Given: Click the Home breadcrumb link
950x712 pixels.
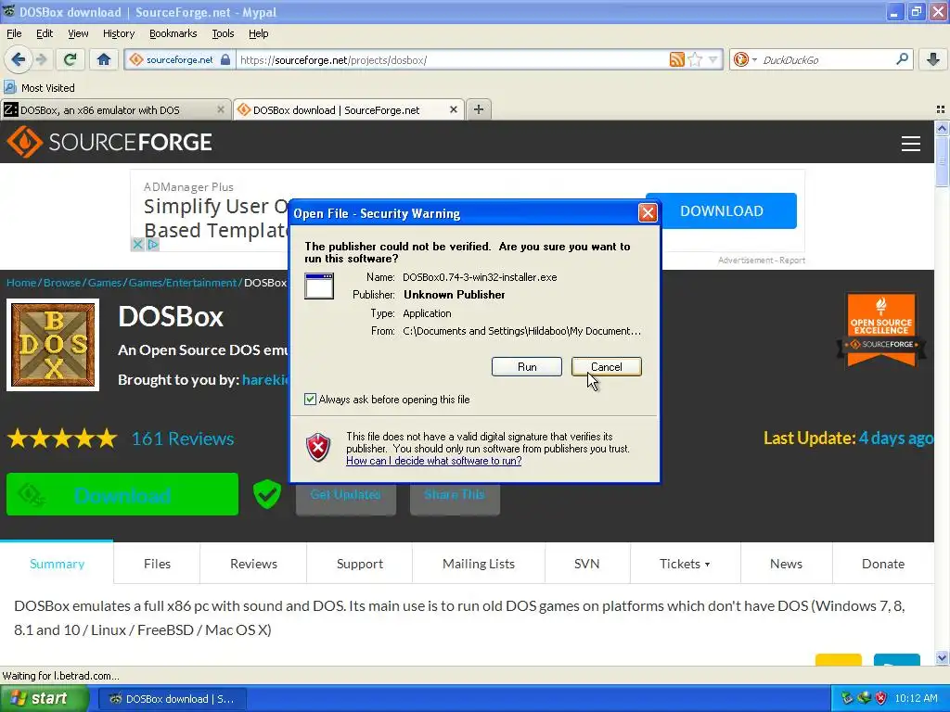Looking at the screenshot, I should pyautogui.click(x=21, y=283).
